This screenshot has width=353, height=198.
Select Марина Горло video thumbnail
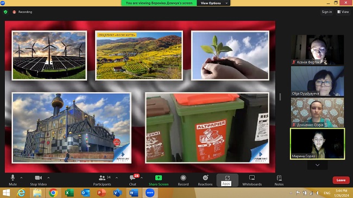[317, 144]
